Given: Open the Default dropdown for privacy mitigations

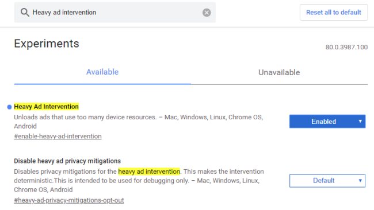Looking at the screenshot, I should 327,181.
